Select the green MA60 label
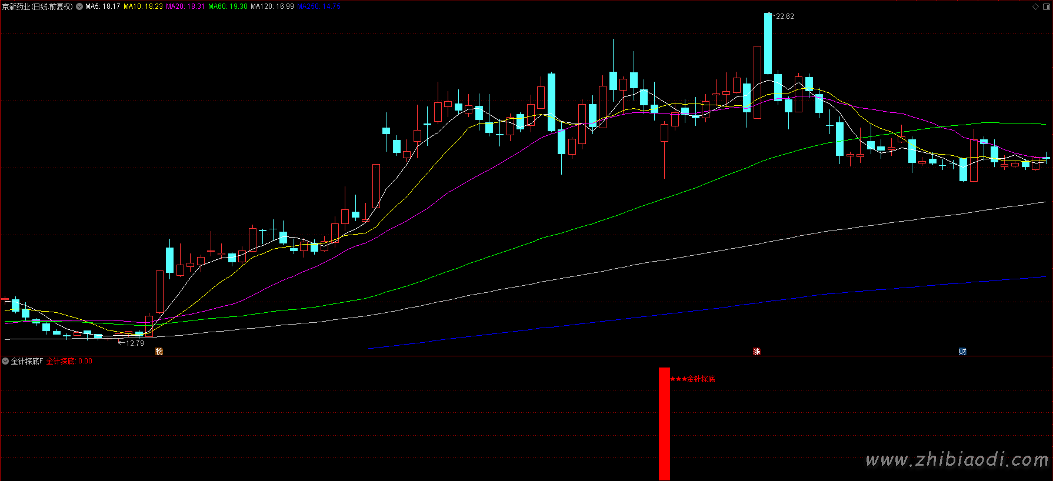Viewport: 1053px width, 481px height. pyautogui.click(x=228, y=6)
